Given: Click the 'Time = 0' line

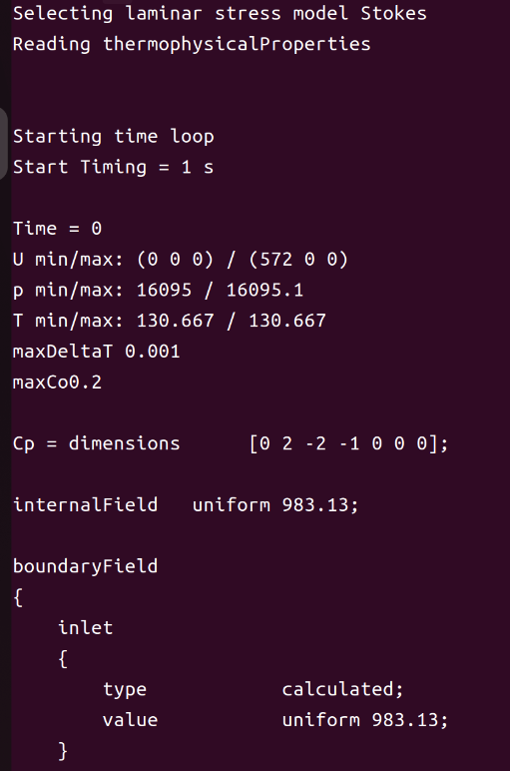Looking at the screenshot, I should pos(58,229).
